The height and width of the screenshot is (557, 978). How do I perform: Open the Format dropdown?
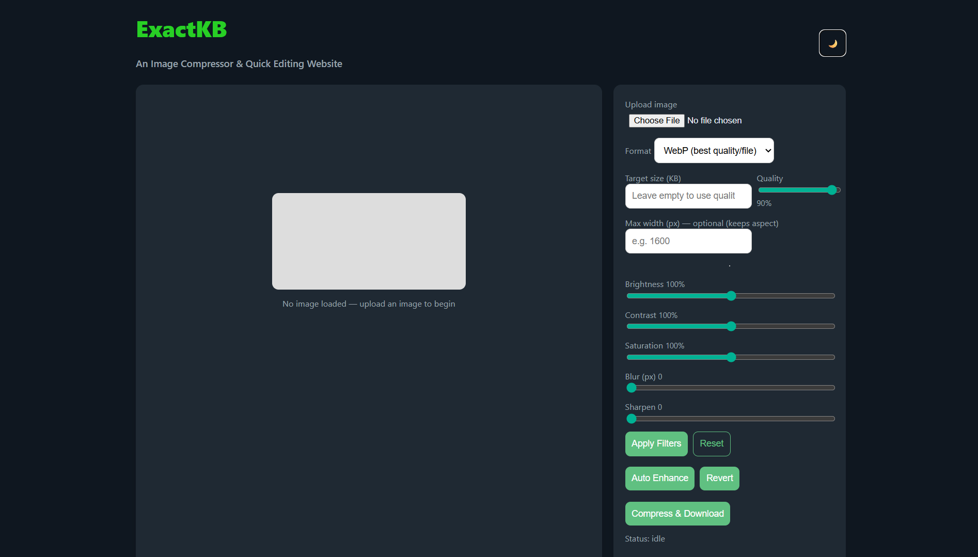tap(714, 151)
